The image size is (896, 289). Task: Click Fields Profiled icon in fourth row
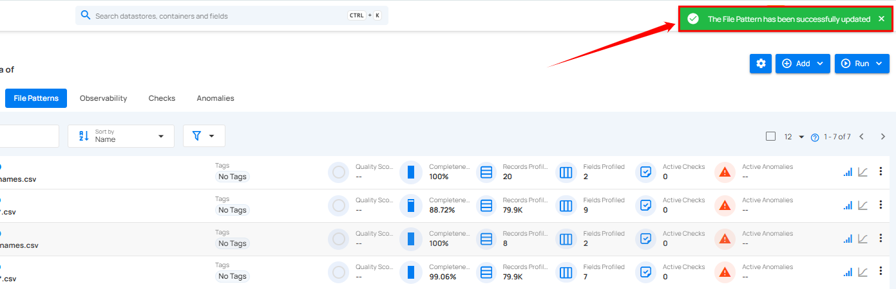click(566, 272)
